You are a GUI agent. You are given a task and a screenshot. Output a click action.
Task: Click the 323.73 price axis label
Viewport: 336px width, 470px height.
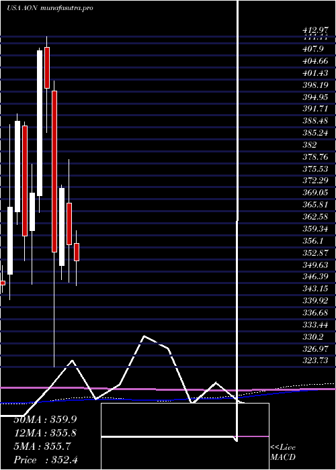[x=316, y=361]
